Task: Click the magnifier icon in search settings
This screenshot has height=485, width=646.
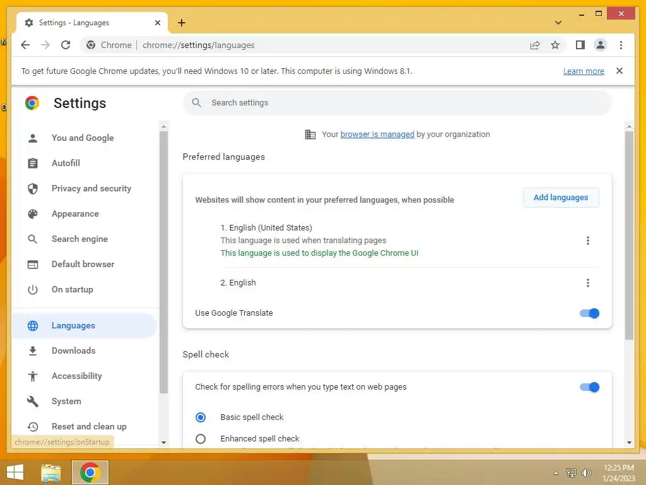Action: click(197, 103)
